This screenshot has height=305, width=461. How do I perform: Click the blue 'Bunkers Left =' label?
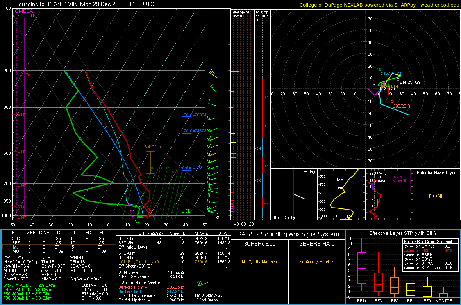tap(131, 291)
